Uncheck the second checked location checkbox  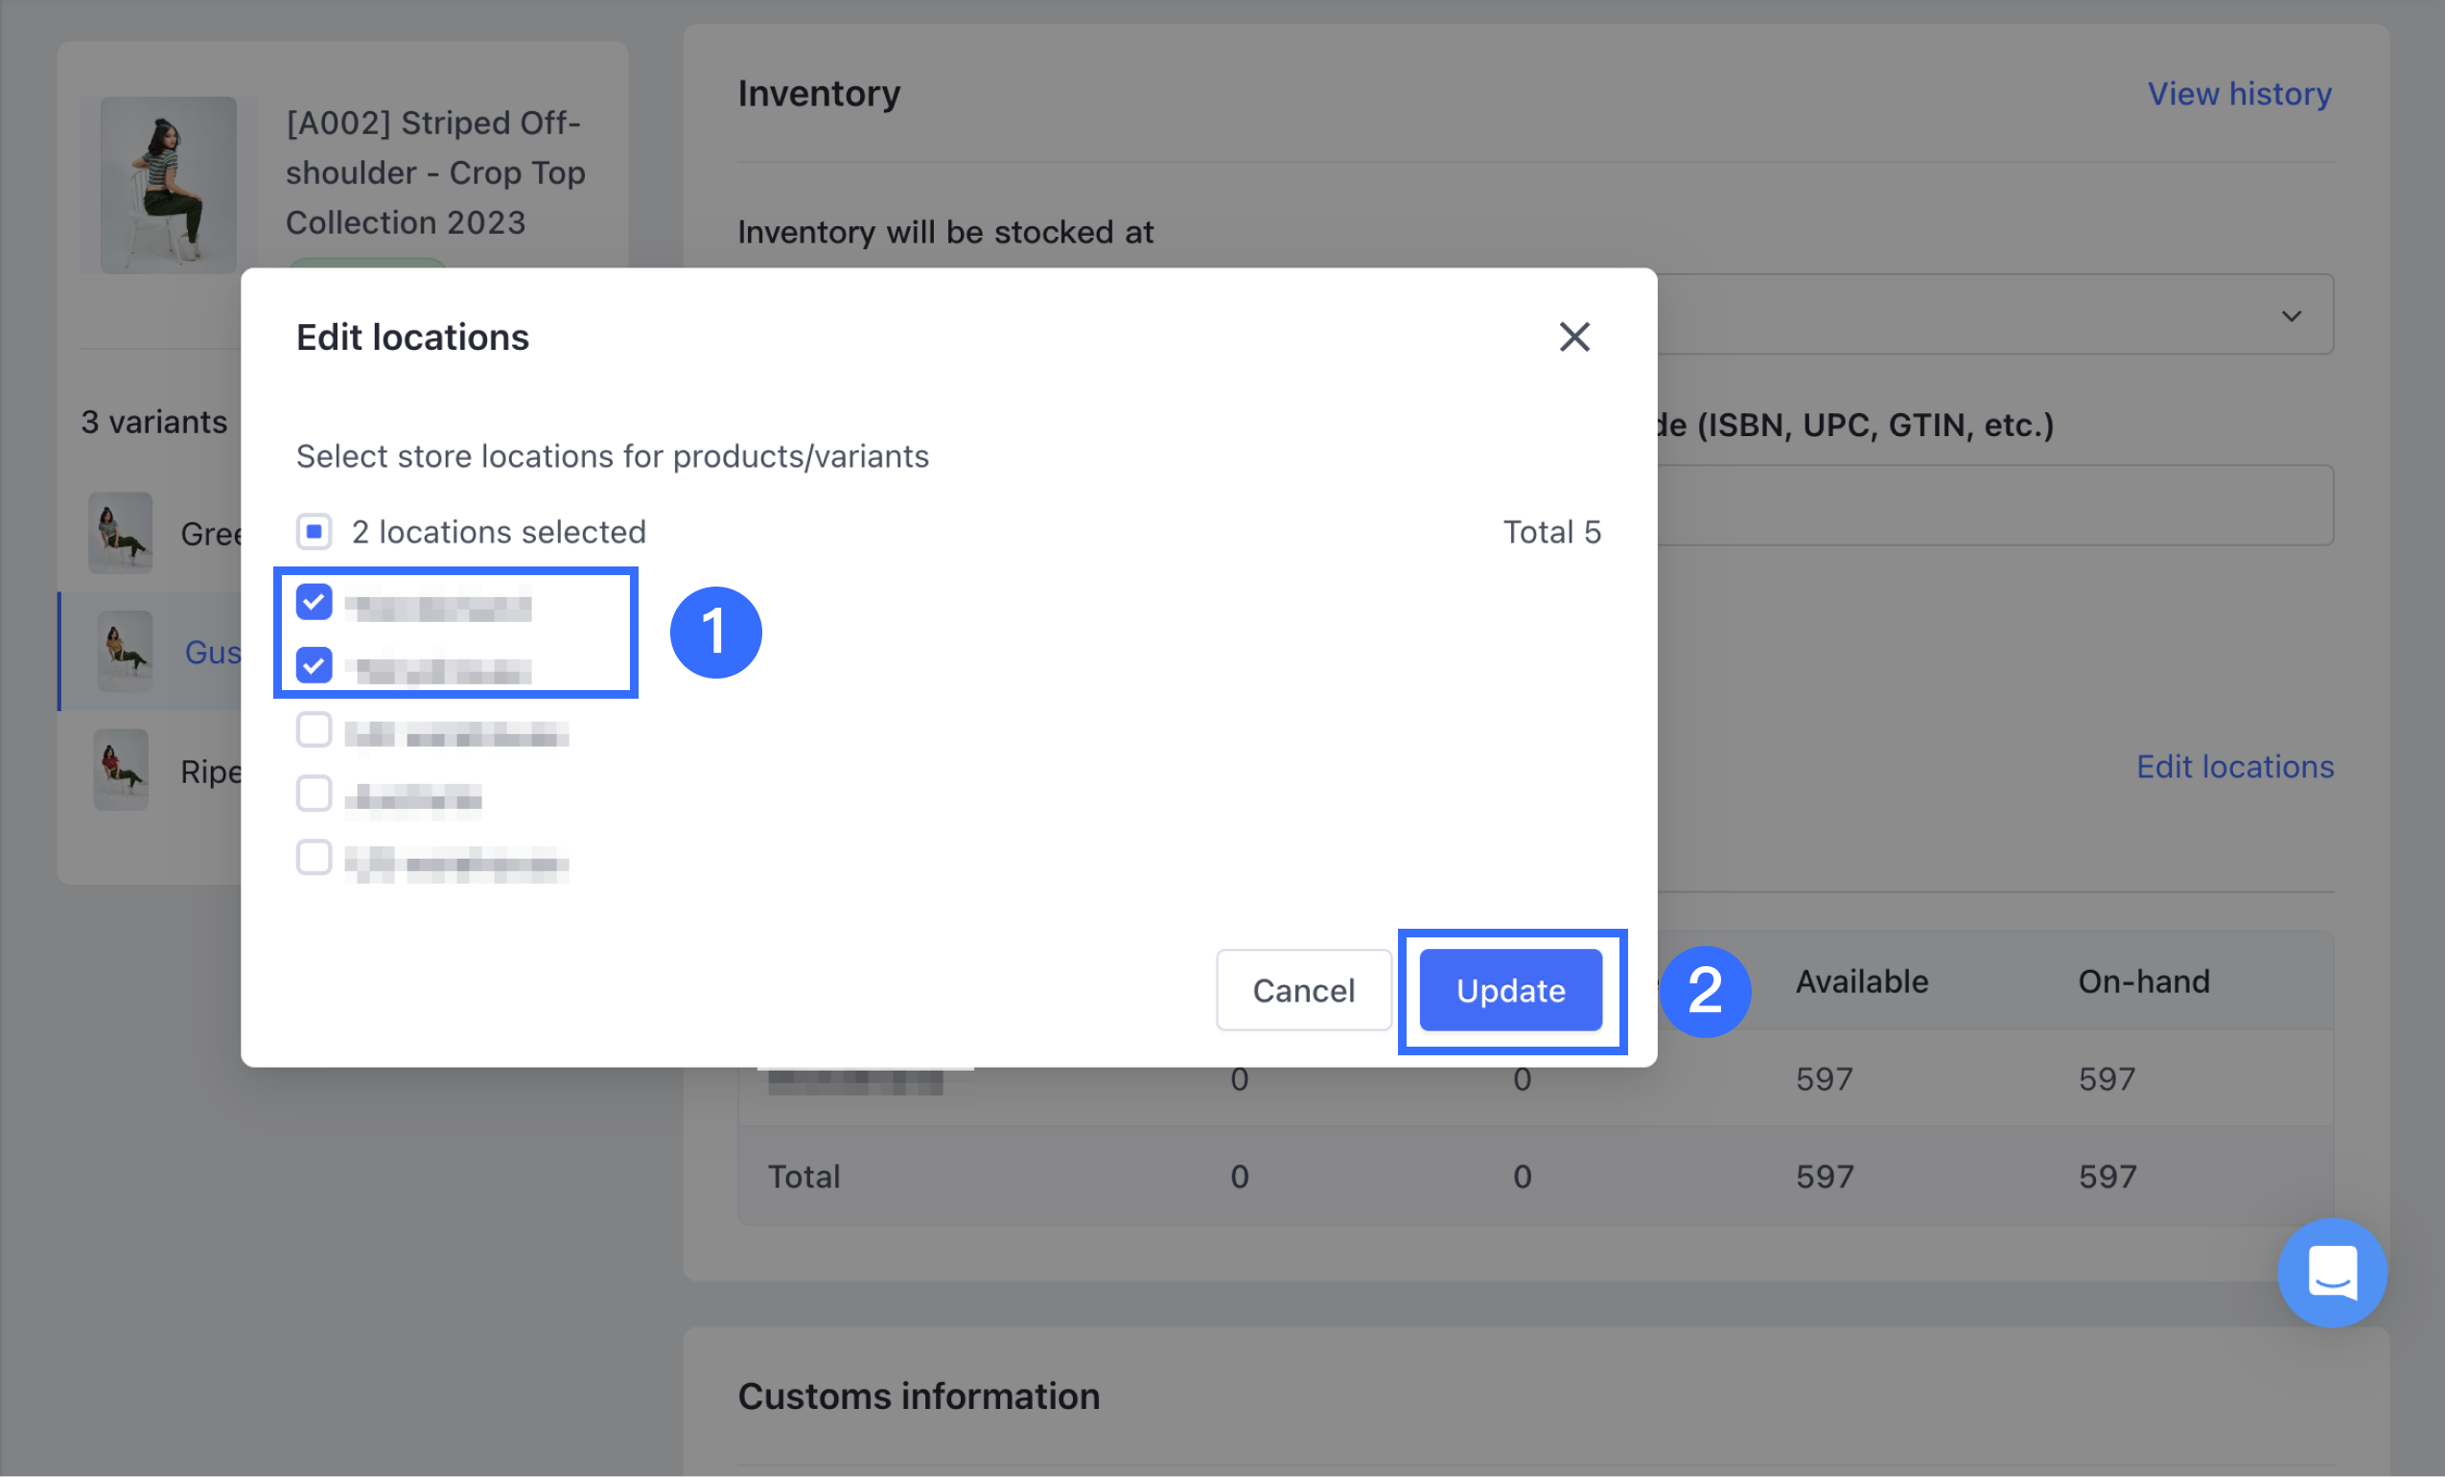point(314,665)
